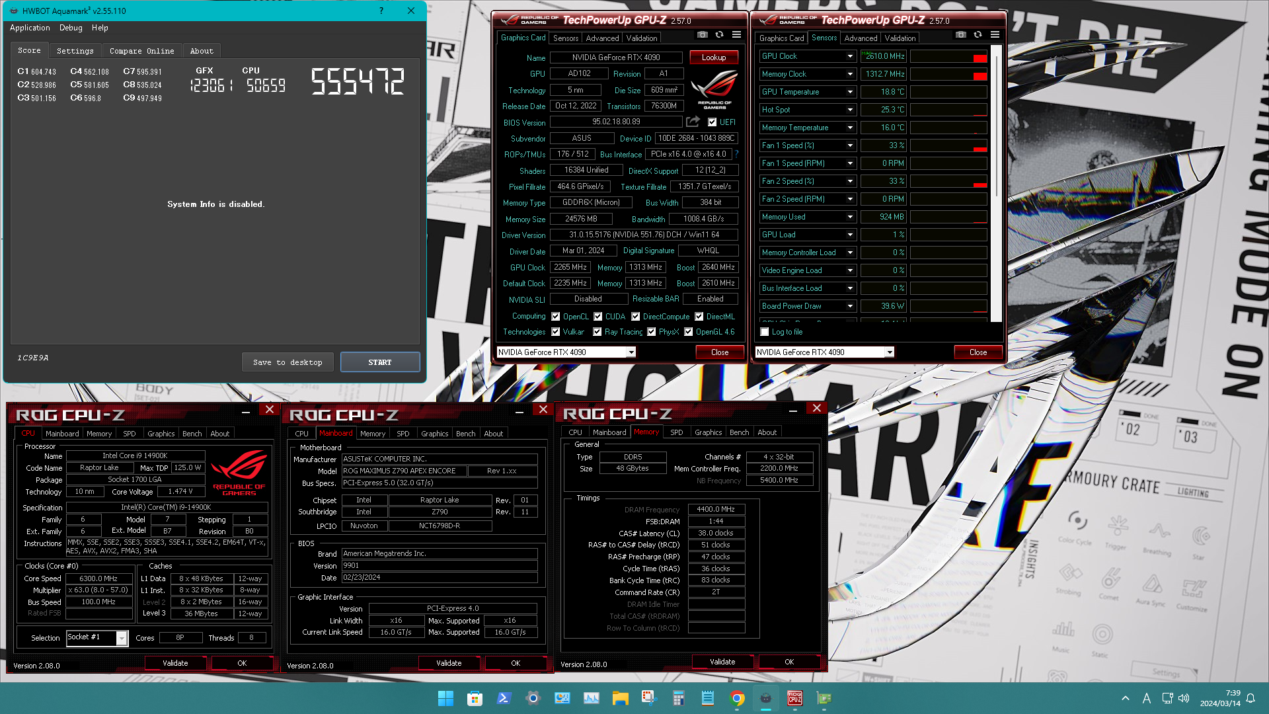Click the BIOS export share icon in GPU-Z
Image resolution: width=1269 pixels, height=714 pixels.
(693, 122)
